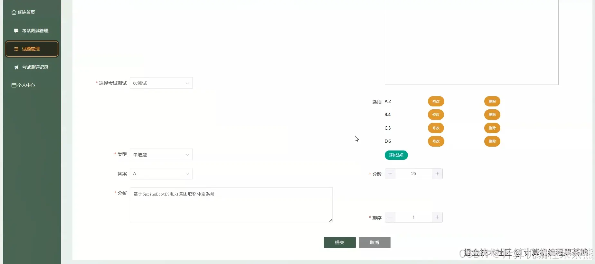595x264 pixels.
Task: Decrease the 分数 value with minus
Action: pyautogui.click(x=390, y=174)
